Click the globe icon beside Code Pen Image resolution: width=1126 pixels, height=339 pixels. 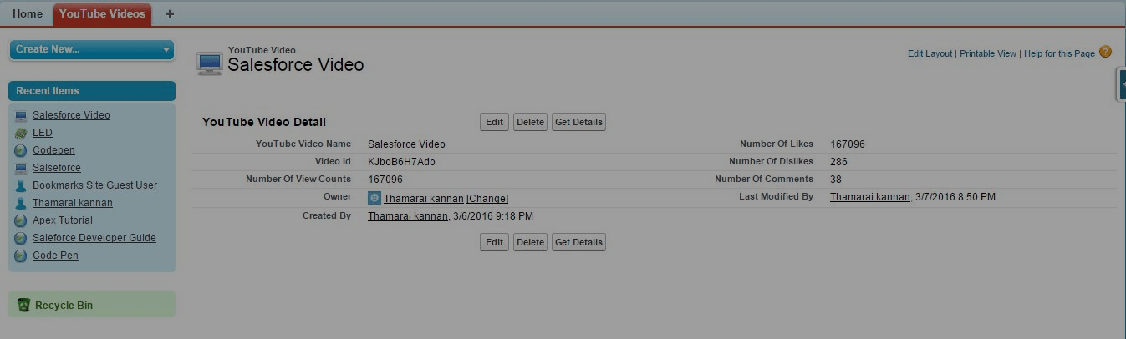(21, 256)
